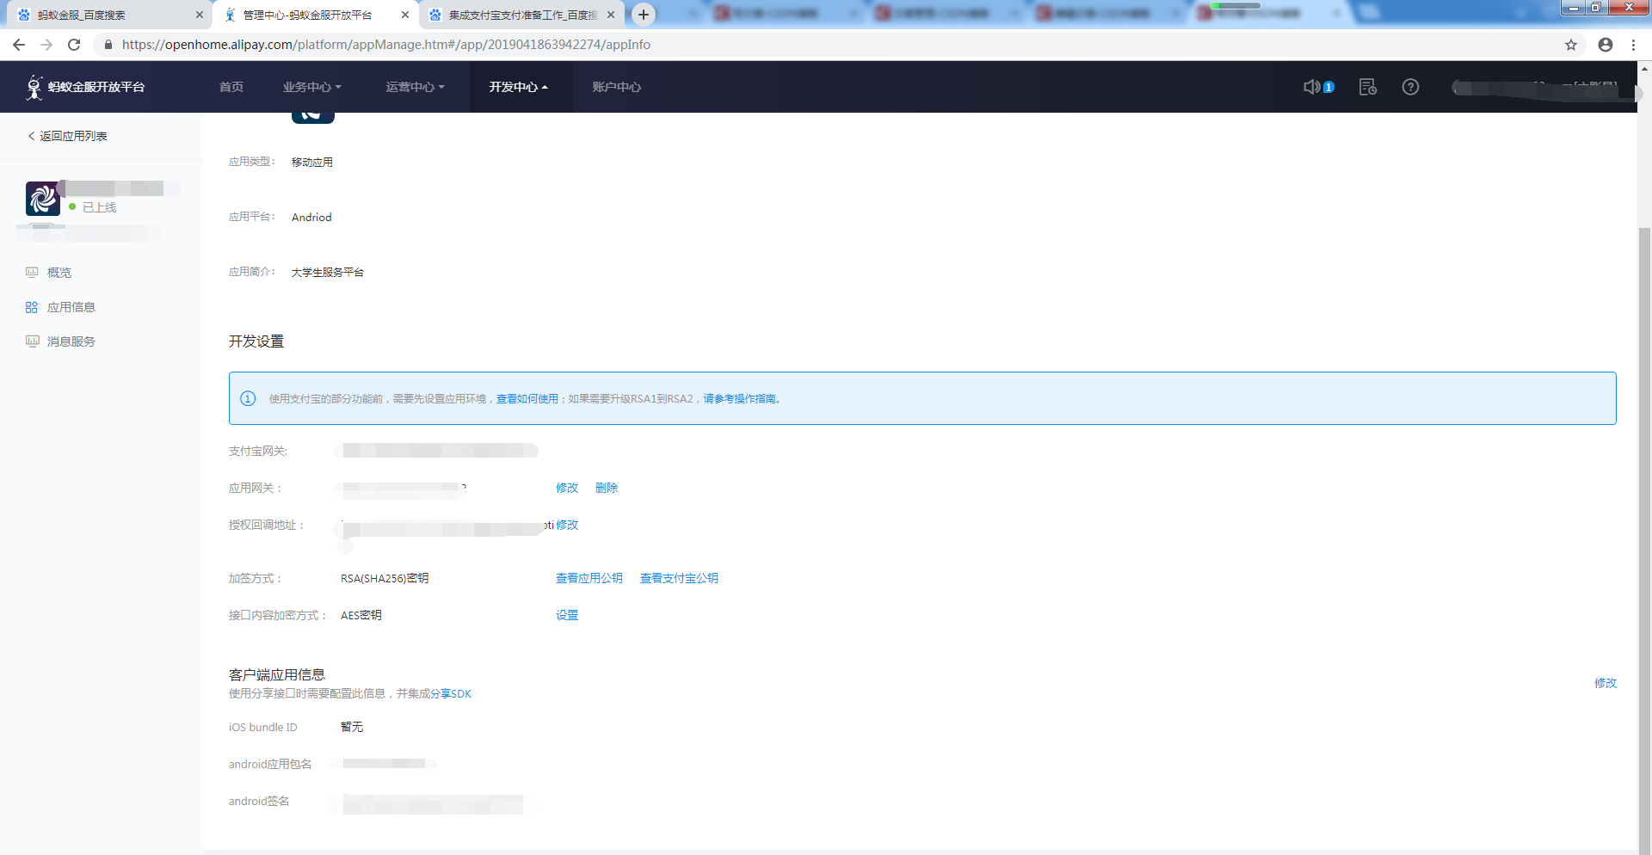The image size is (1652, 855).
Task: Click the 应用信息 grid icon
Action: pyautogui.click(x=32, y=307)
